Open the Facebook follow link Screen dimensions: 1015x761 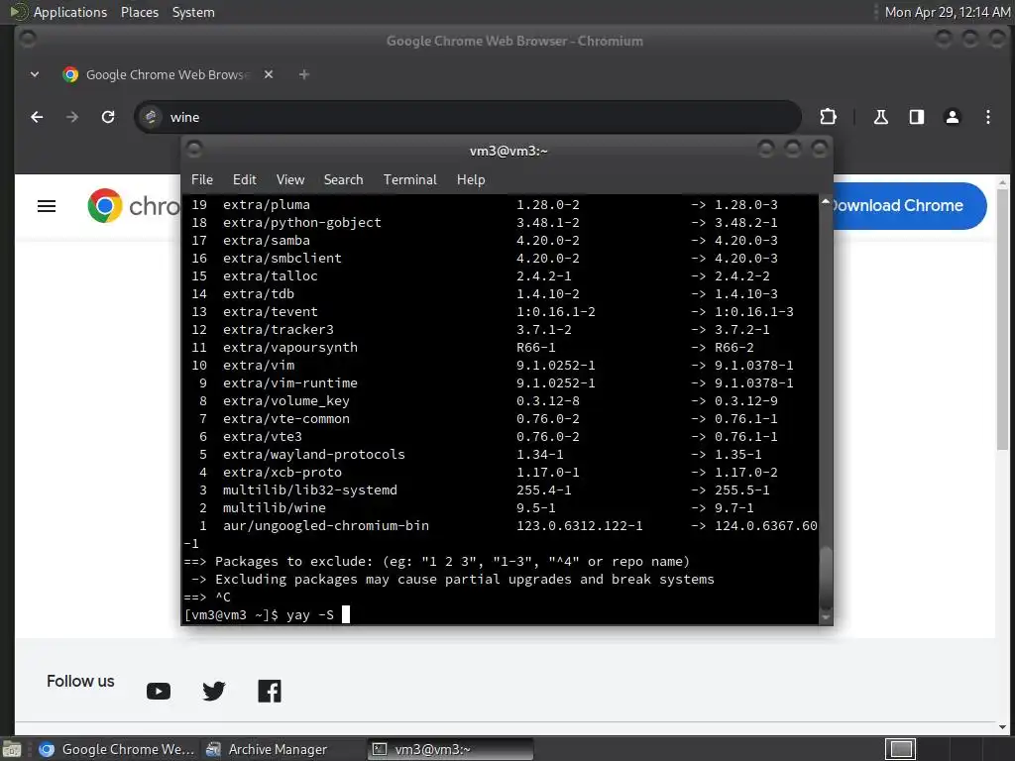pyautogui.click(x=270, y=691)
